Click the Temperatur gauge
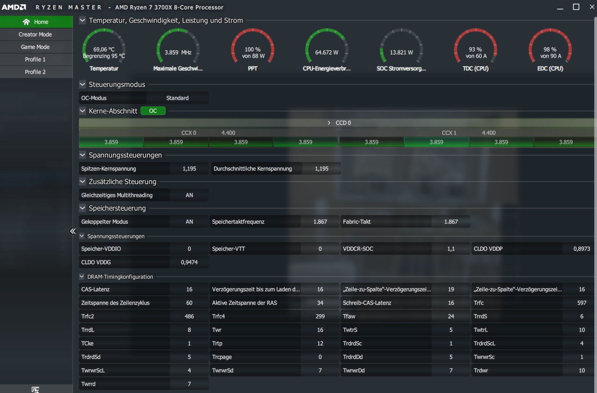This screenshot has width=597, height=393. [x=104, y=50]
